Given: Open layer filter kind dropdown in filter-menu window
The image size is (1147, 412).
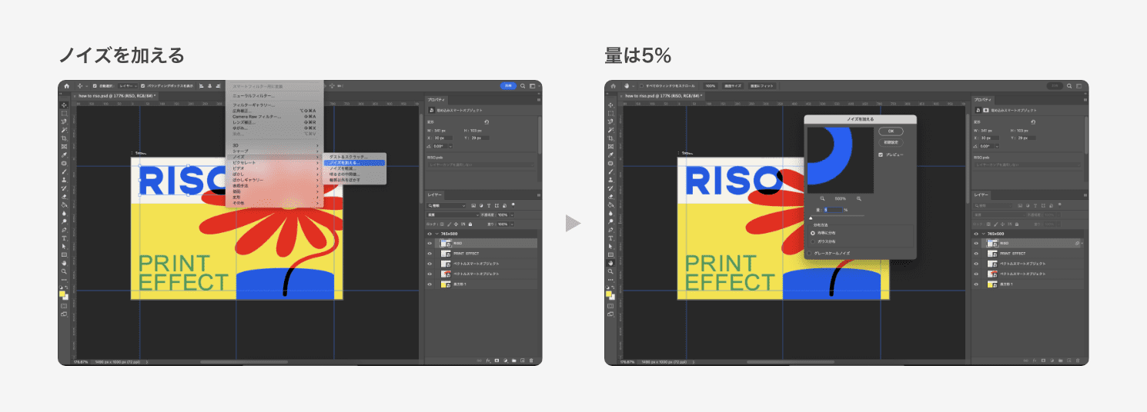Looking at the screenshot, I should (446, 205).
